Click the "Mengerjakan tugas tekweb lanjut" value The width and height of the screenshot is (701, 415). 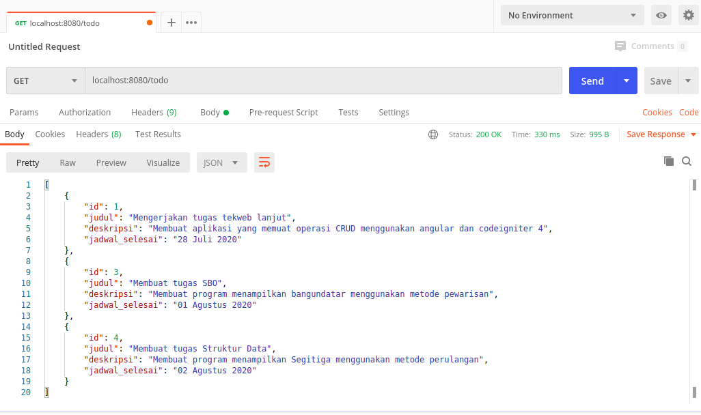pyautogui.click(x=210, y=218)
